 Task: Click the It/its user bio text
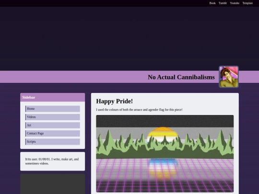52,161
